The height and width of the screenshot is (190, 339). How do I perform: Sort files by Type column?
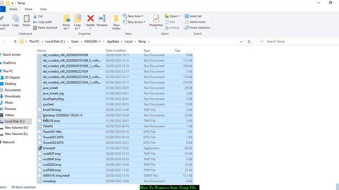click(147, 51)
